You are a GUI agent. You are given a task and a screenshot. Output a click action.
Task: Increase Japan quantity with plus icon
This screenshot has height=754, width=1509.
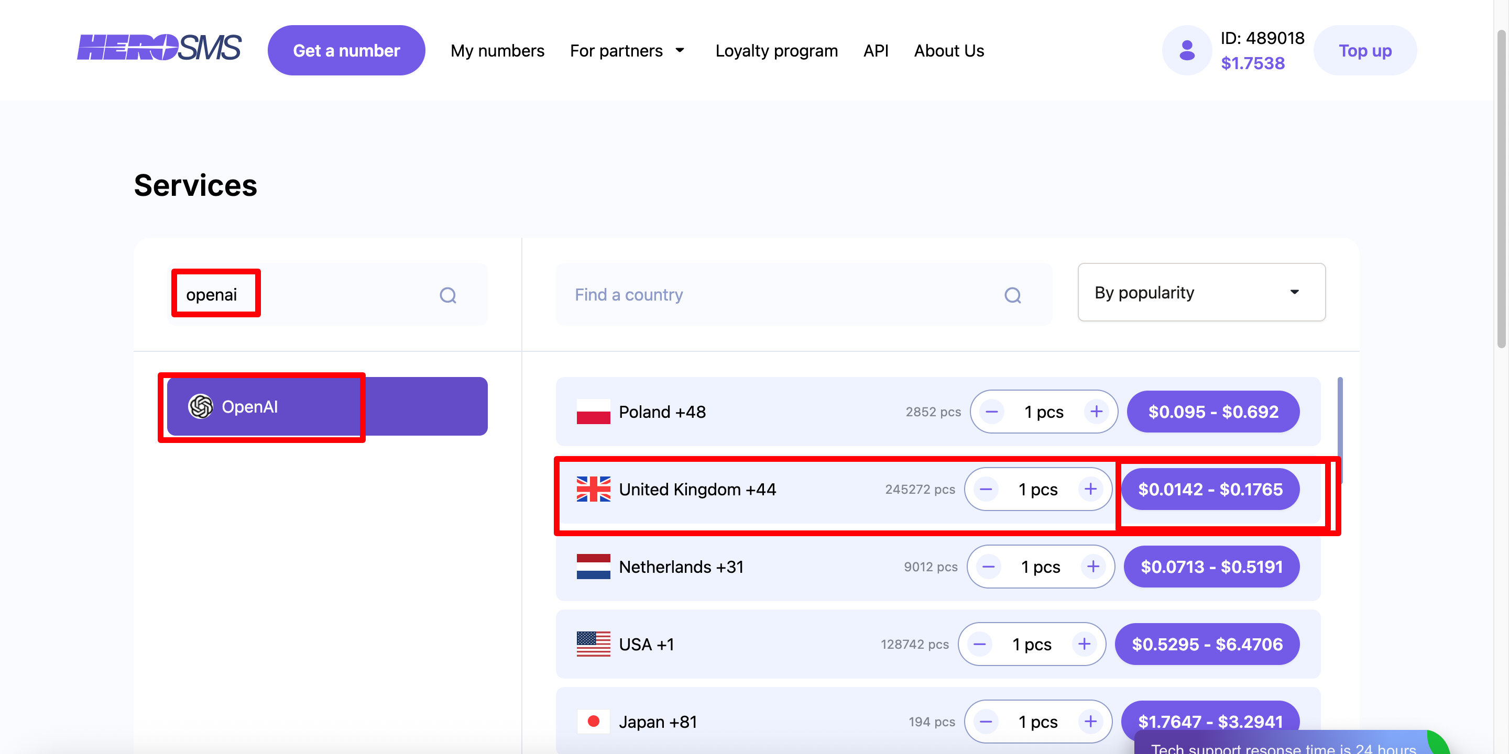(x=1090, y=721)
